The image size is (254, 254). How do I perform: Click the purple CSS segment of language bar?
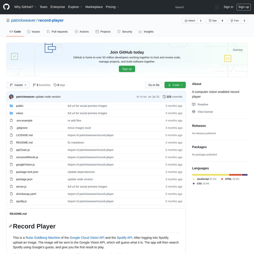245,175
